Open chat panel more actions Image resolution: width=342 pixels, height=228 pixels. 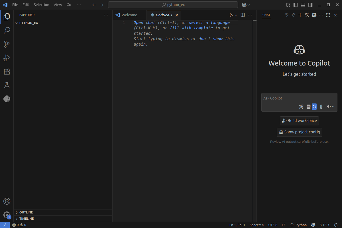321,15
